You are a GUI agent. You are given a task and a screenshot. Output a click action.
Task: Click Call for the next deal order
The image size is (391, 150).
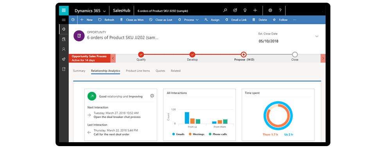coord(111,134)
